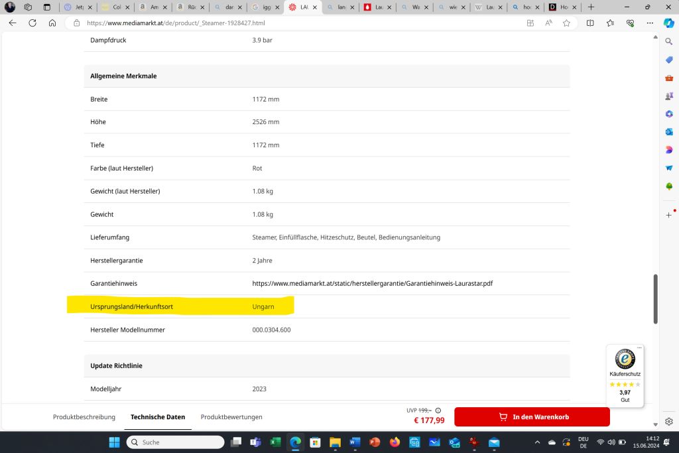Open more options on Trusted Shops badge
The height and width of the screenshot is (453, 679).
[x=639, y=348]
